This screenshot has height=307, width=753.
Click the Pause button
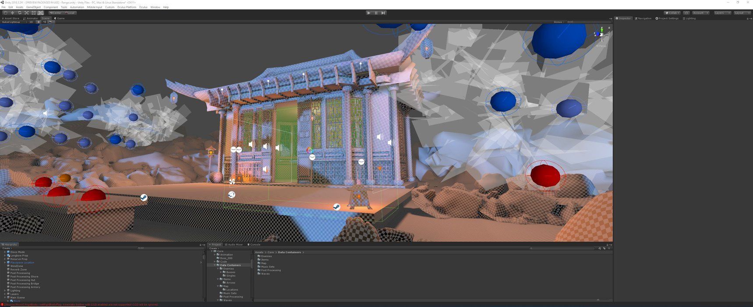click(376, 13)
